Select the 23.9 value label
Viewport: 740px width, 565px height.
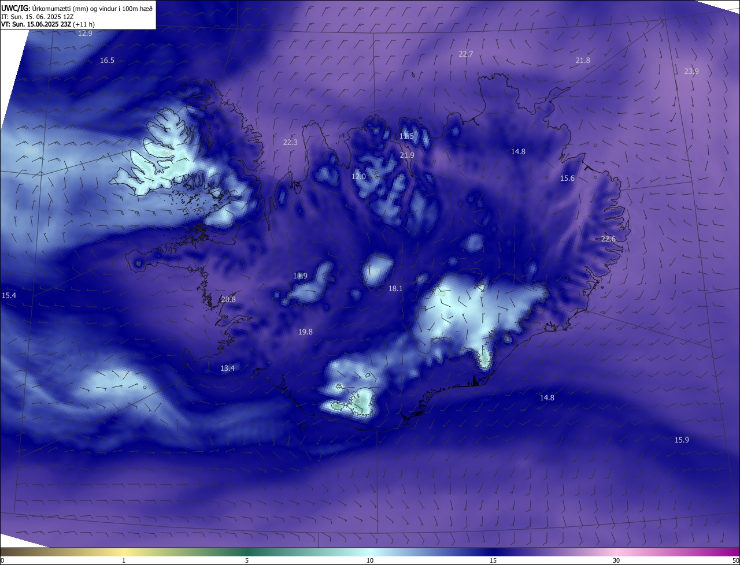click(691, 71)
